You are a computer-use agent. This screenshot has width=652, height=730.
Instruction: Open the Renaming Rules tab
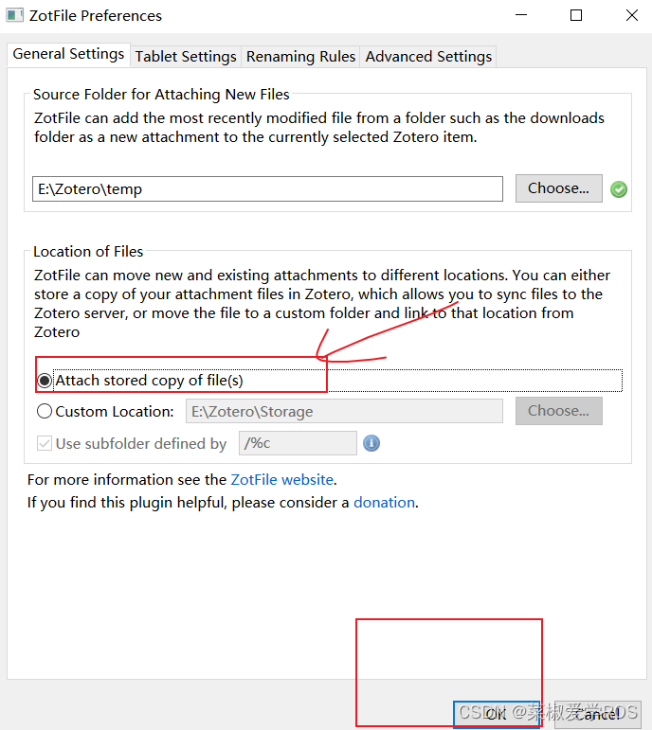click(300, 56)
